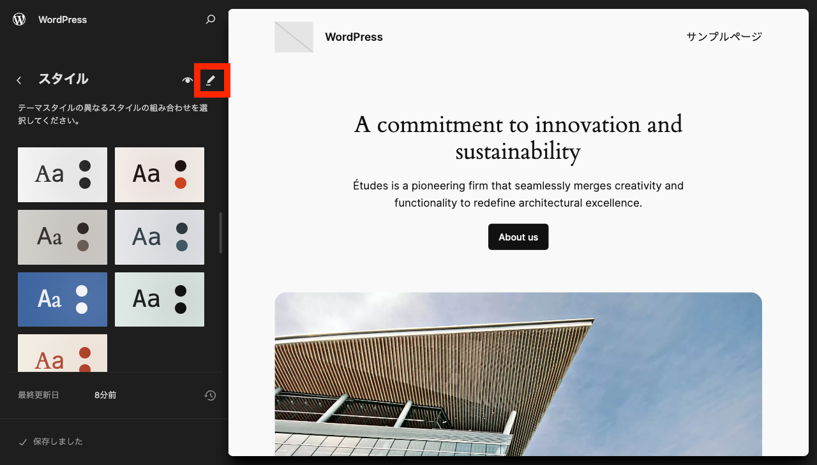Select the pink style with orange dot
The image size is (817, 465).
tap(160, 175)
